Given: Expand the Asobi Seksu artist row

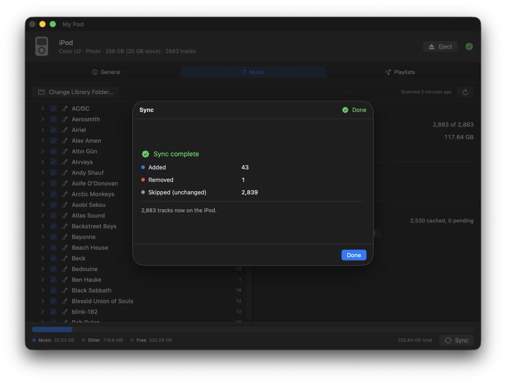Looking at the screenshot, I should click(x=43, y=205).
